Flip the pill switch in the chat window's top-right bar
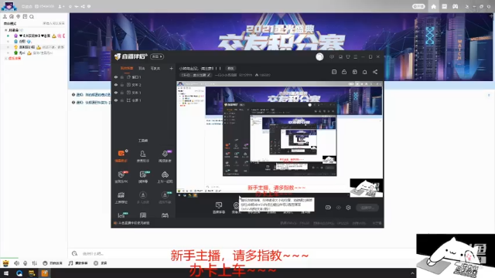Viewport: 495px width, 278px height. tap(418, 6)
